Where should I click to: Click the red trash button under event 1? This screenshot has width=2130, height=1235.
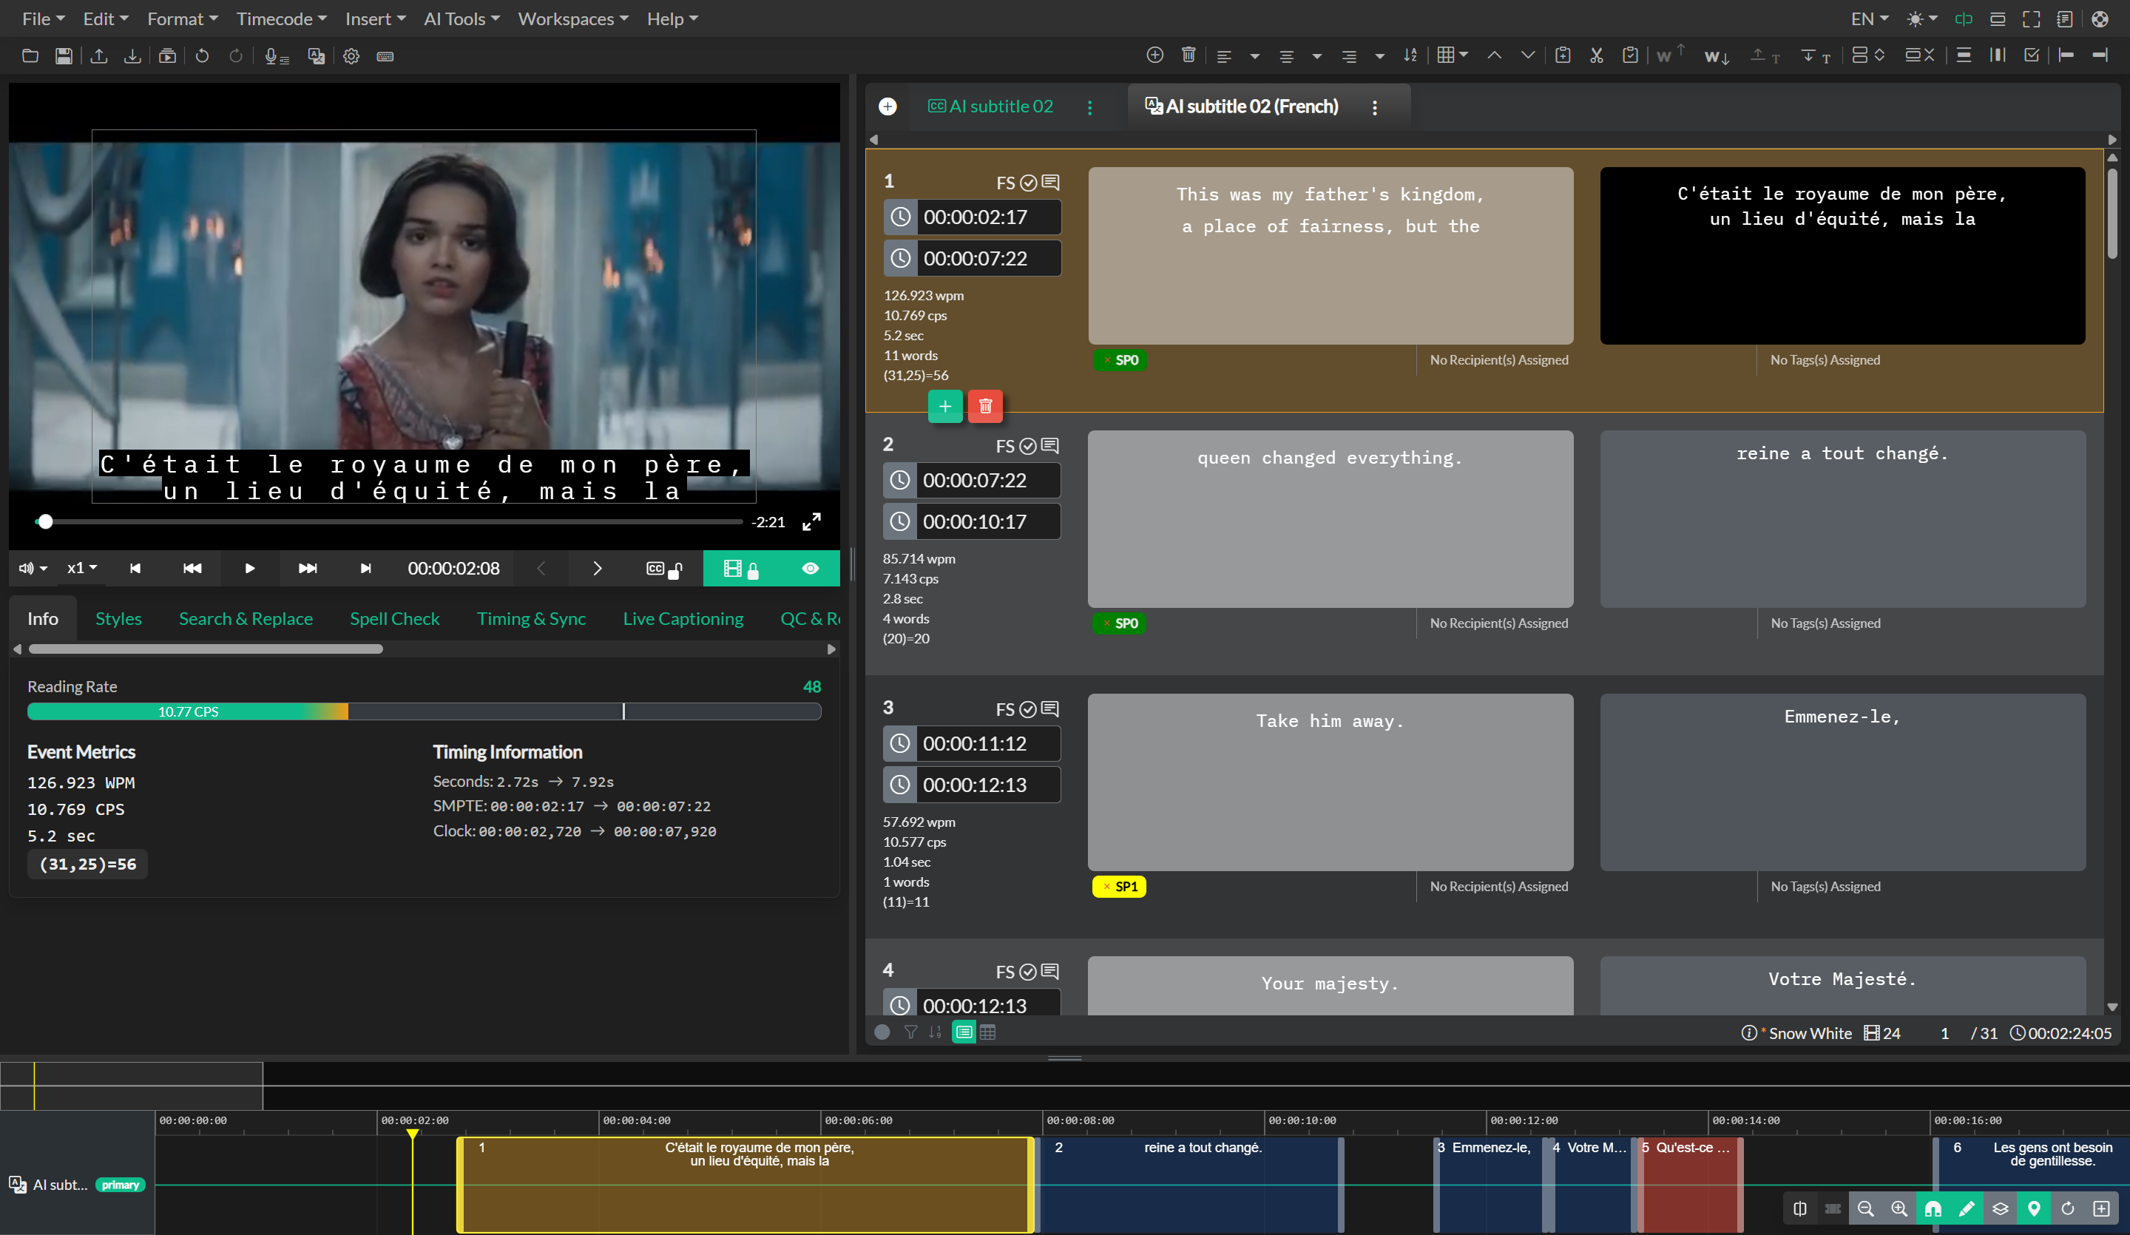point(986,407)
